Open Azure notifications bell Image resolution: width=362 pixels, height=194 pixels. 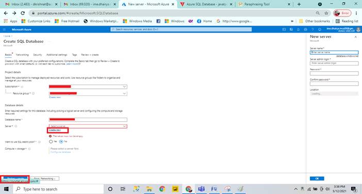tap(298, 29)
